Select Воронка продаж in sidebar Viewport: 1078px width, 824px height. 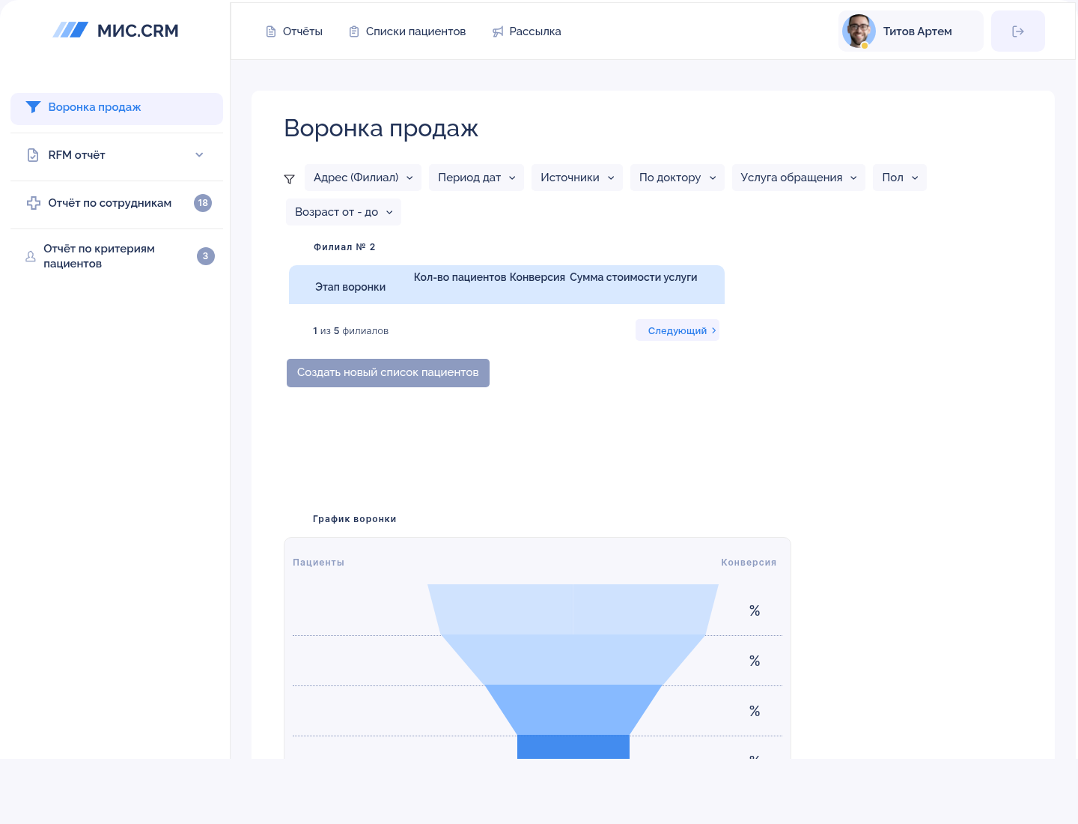coord(117,109)
